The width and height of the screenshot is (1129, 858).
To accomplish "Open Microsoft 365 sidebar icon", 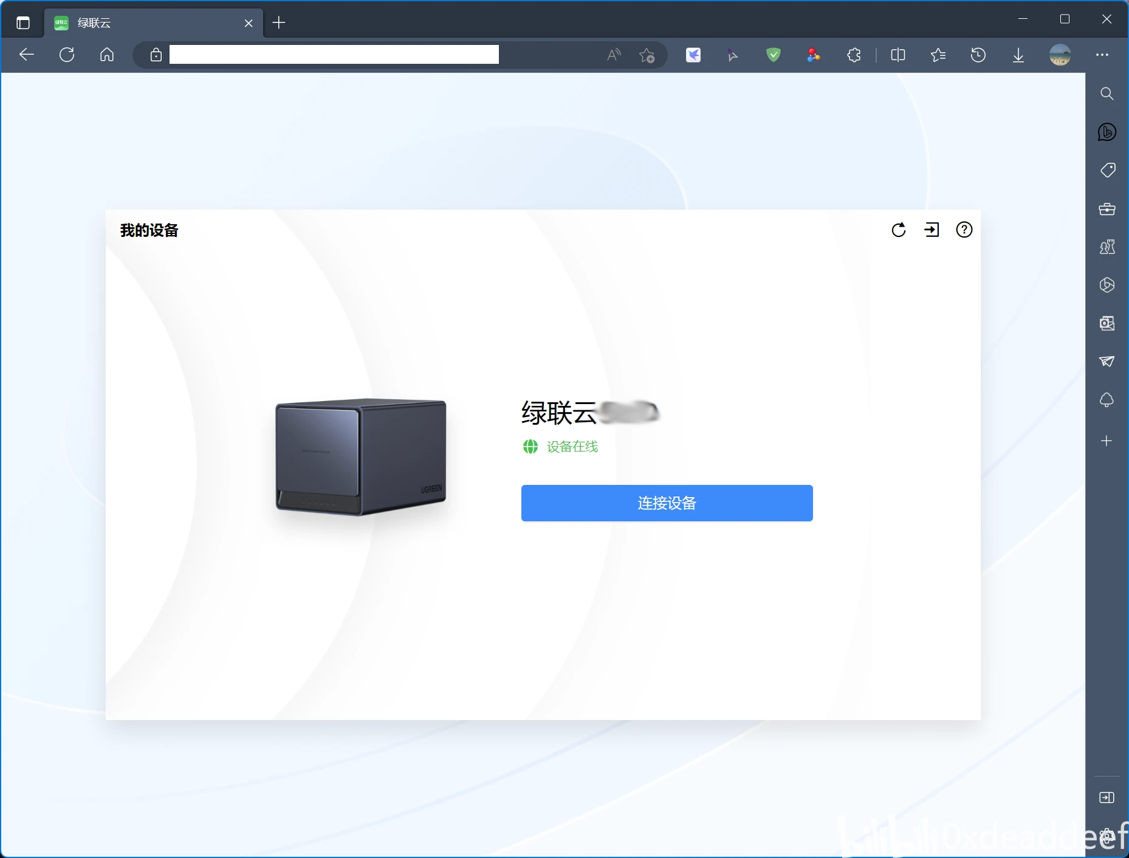I will 1107,285.
